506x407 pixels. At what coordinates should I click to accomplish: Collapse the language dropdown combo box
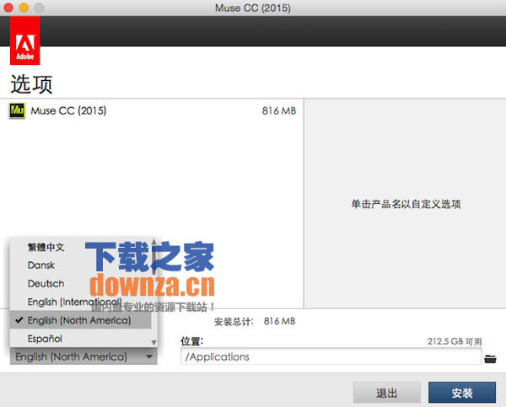pos(83,356)
